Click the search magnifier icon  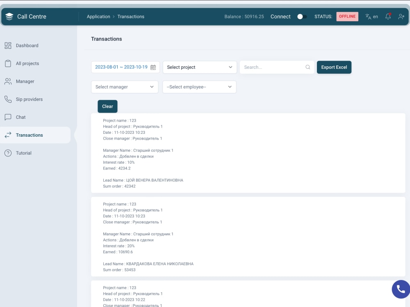[x=308, y=67]
